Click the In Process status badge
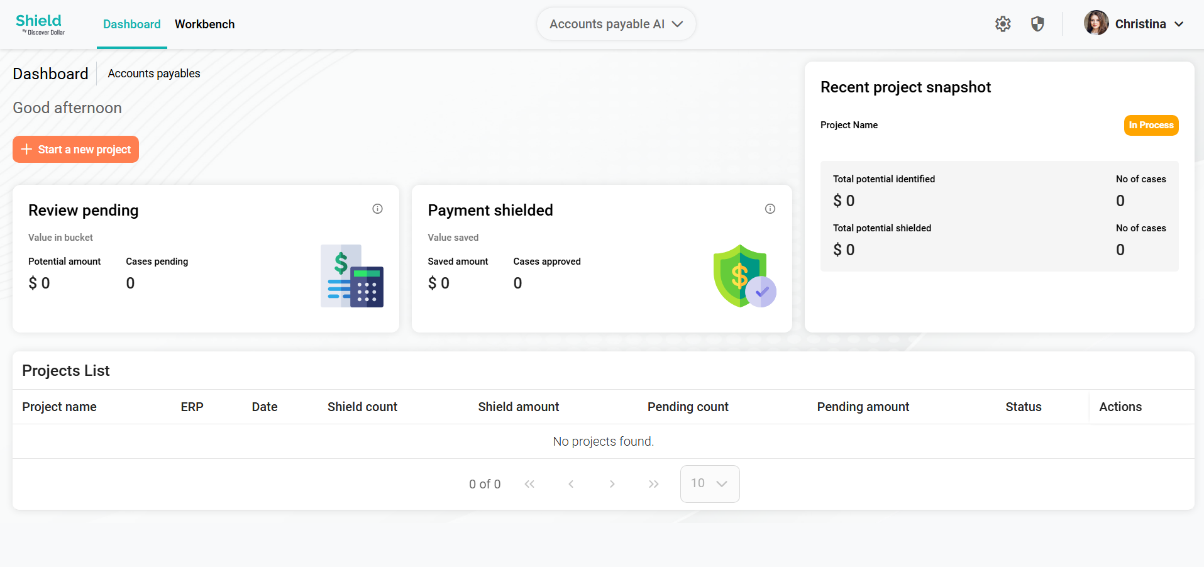 click(x=1151, y=125)
